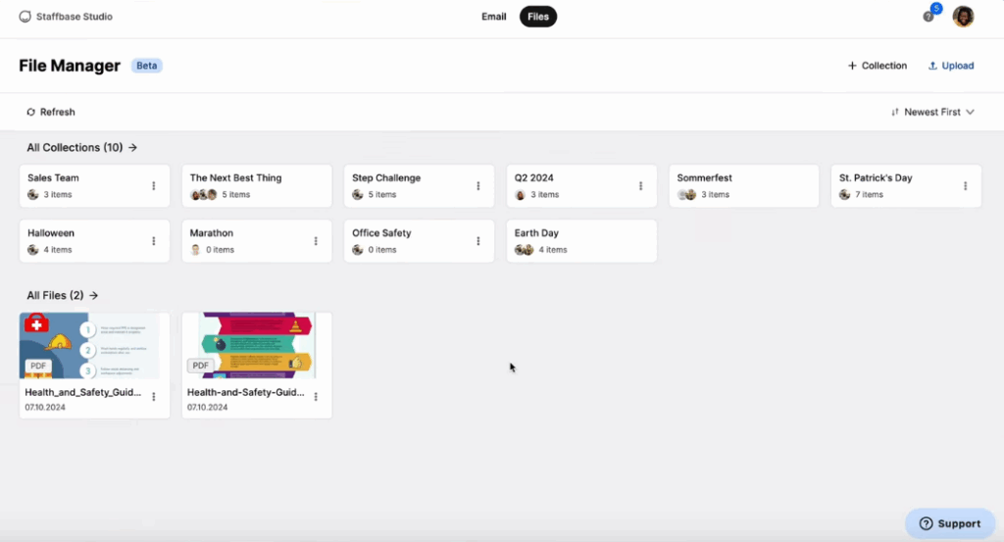The height and width of the screenshot is (542, 1004).
Task: Select the Files tab
Action: pos(538,17)
